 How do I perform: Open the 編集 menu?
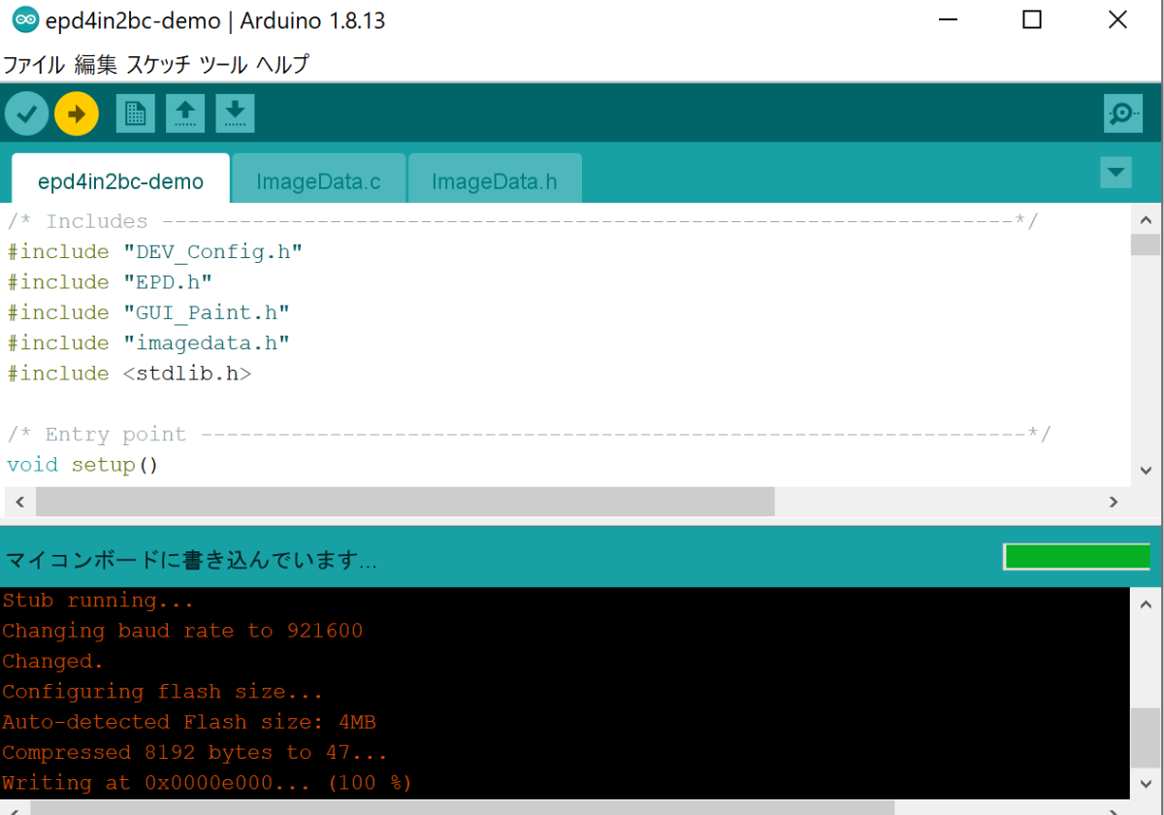click(x=95, y=65)
